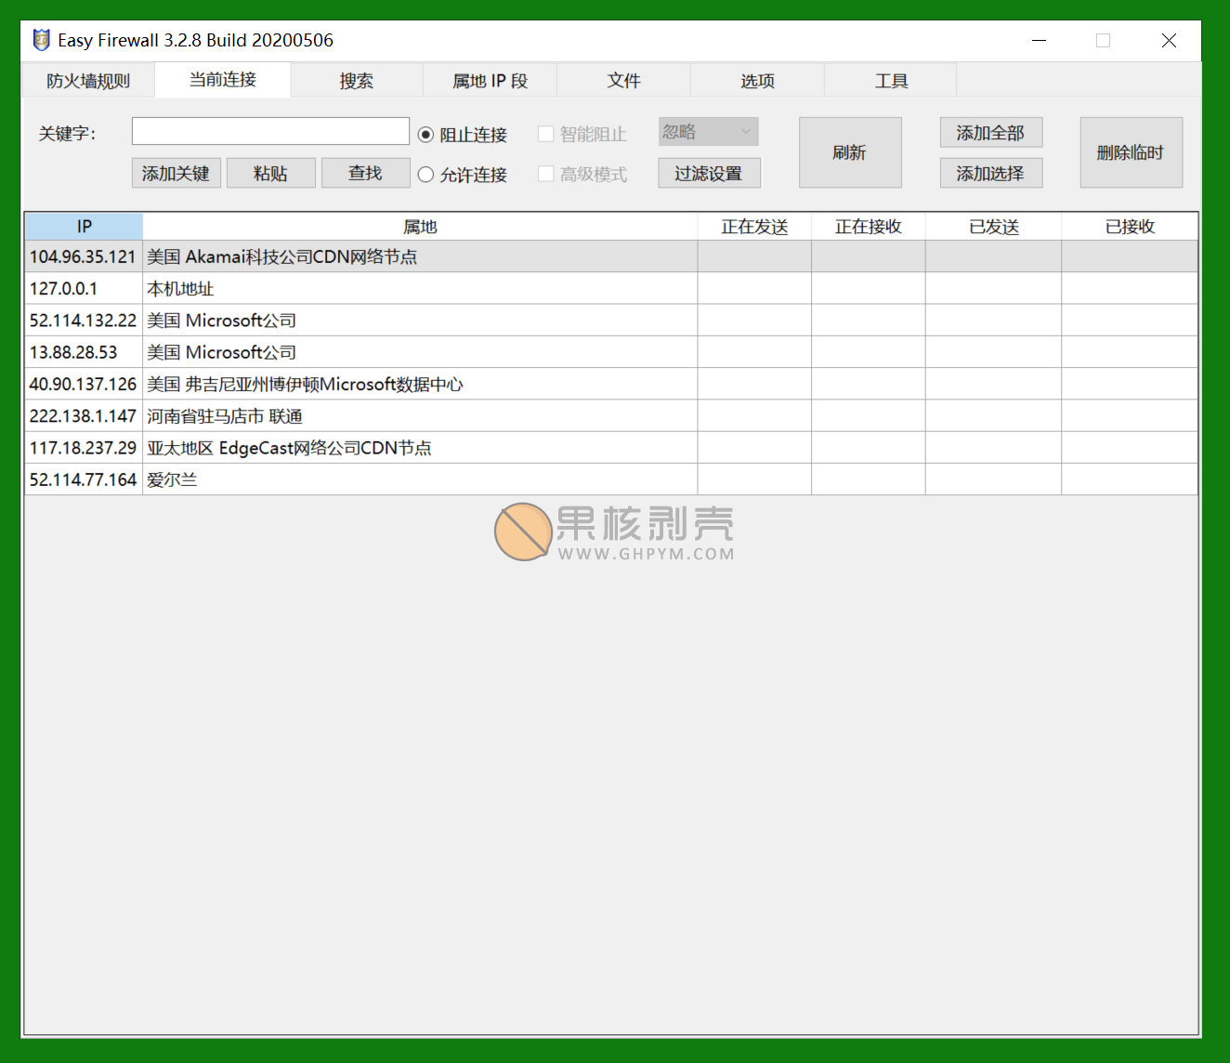Toggle the 智能阻止 checkbox

coord(546,135)
